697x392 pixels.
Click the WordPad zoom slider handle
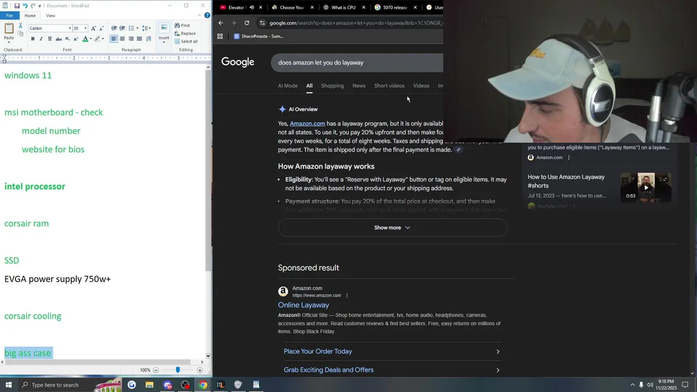tap(178, 370)
